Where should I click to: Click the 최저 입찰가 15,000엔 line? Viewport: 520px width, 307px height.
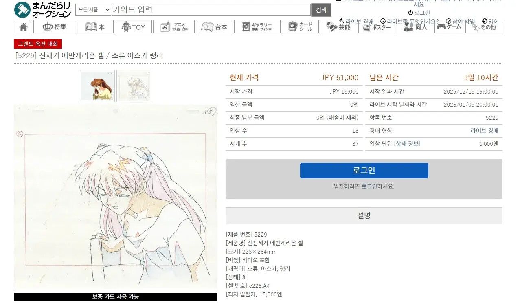click(x=254, y=294)
